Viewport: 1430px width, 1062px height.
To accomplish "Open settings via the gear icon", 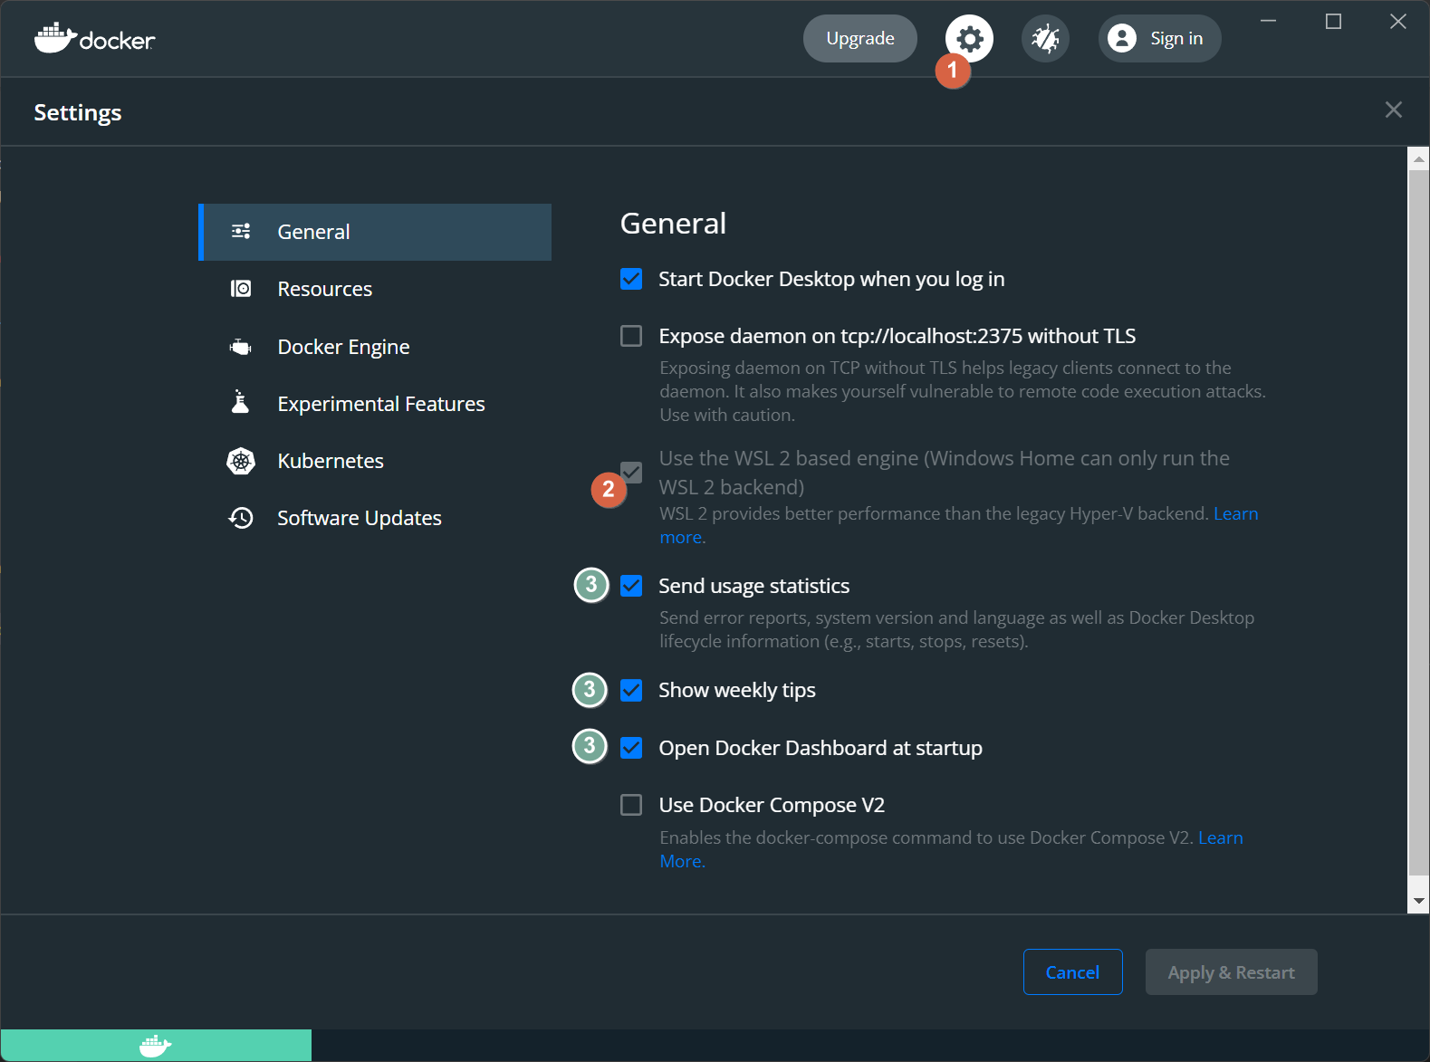I will coord(969,39).
